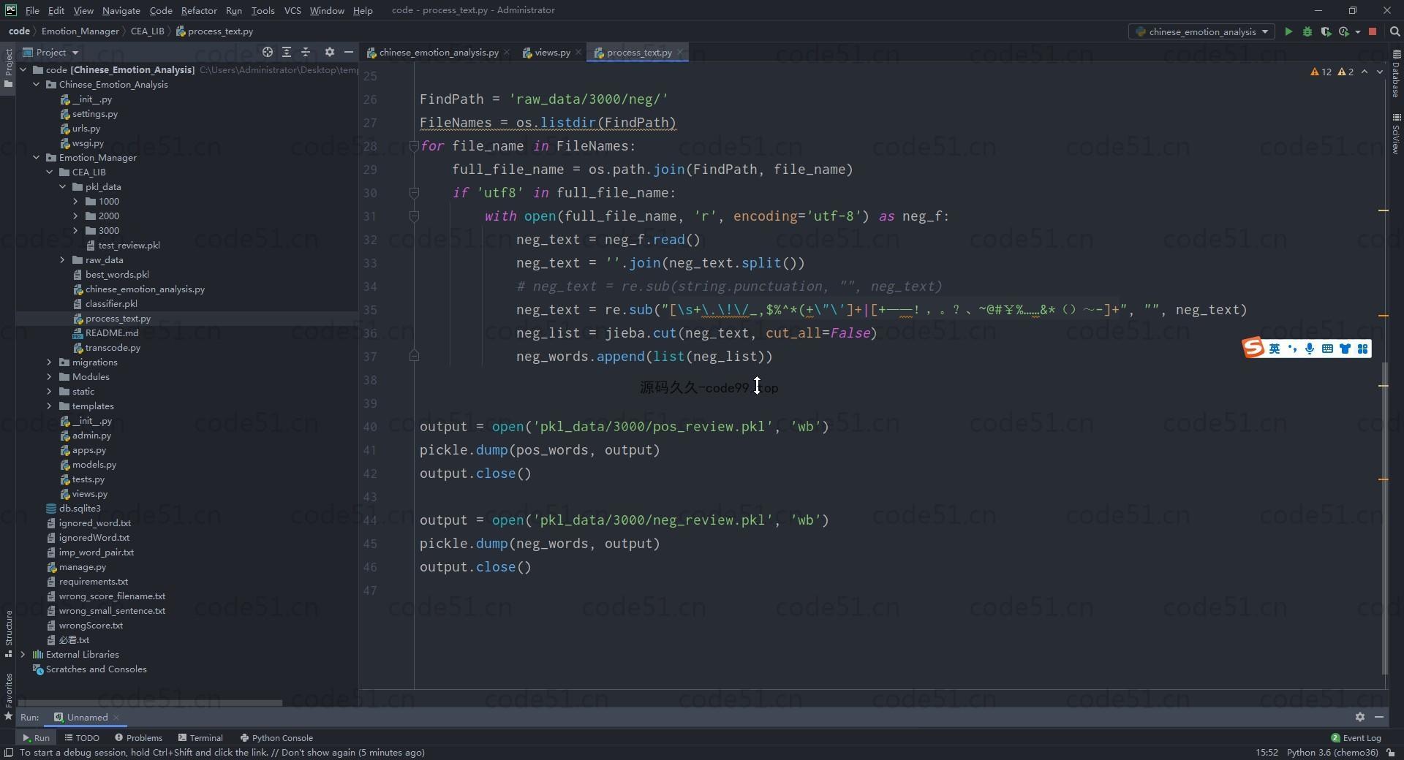Close the views.py editor tab

pos(578,52)
